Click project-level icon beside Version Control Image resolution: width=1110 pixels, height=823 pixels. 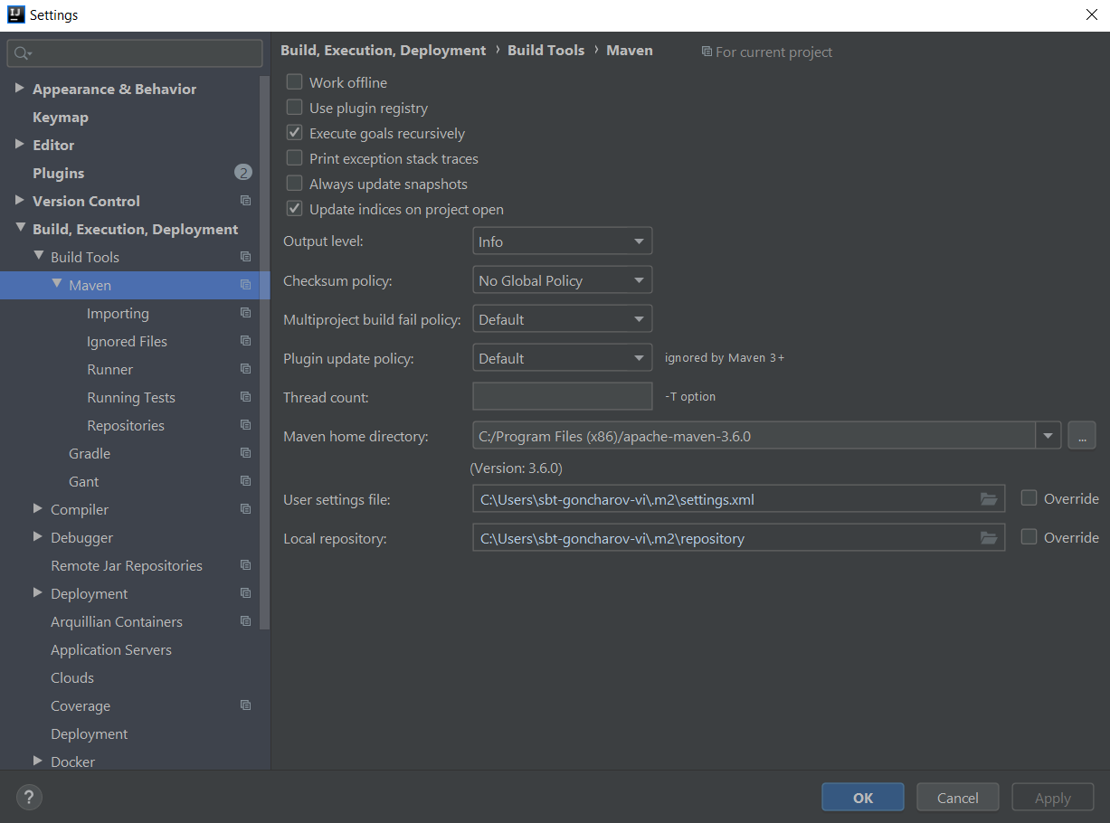245,201
